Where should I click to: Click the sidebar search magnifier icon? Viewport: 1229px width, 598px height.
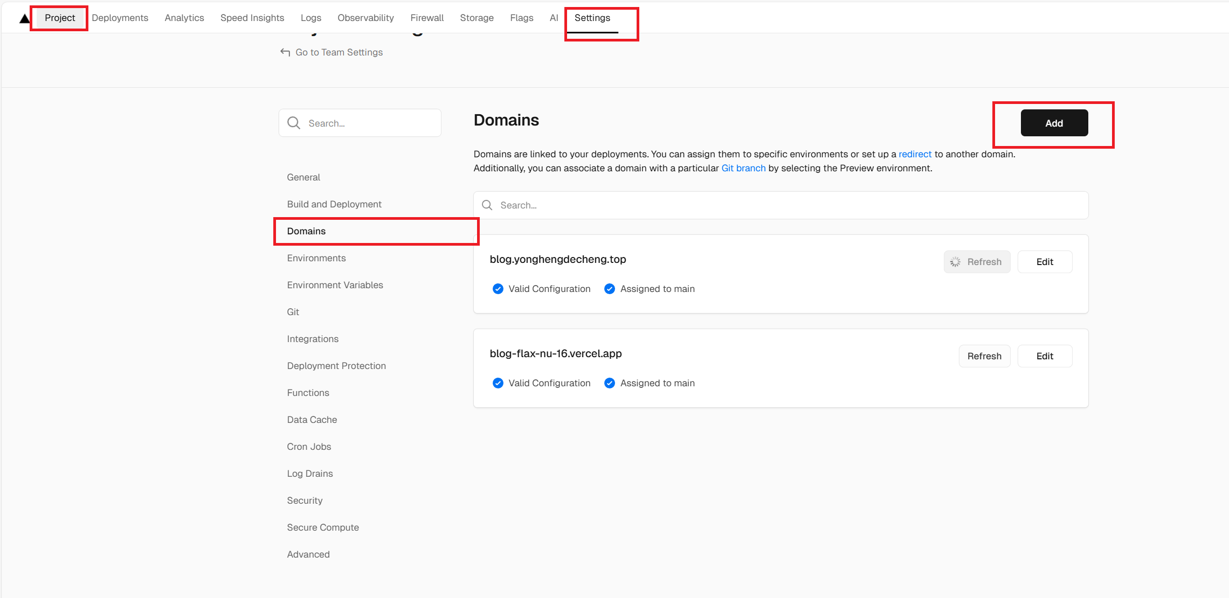tap(294, 123)
